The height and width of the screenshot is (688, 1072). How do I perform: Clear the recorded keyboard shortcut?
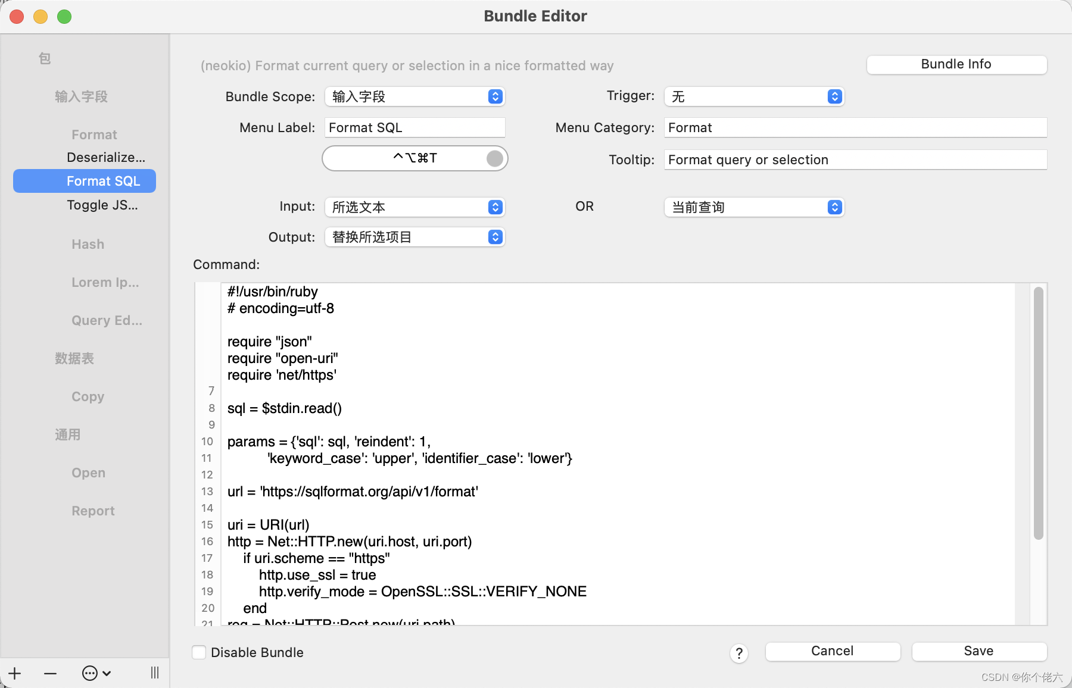click(493, 158)
